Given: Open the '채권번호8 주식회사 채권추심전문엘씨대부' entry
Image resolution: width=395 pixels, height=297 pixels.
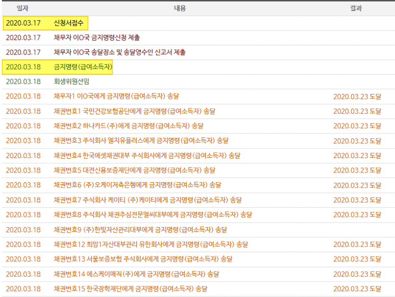Looking at the screenshot, I should [x=153, y=215].
